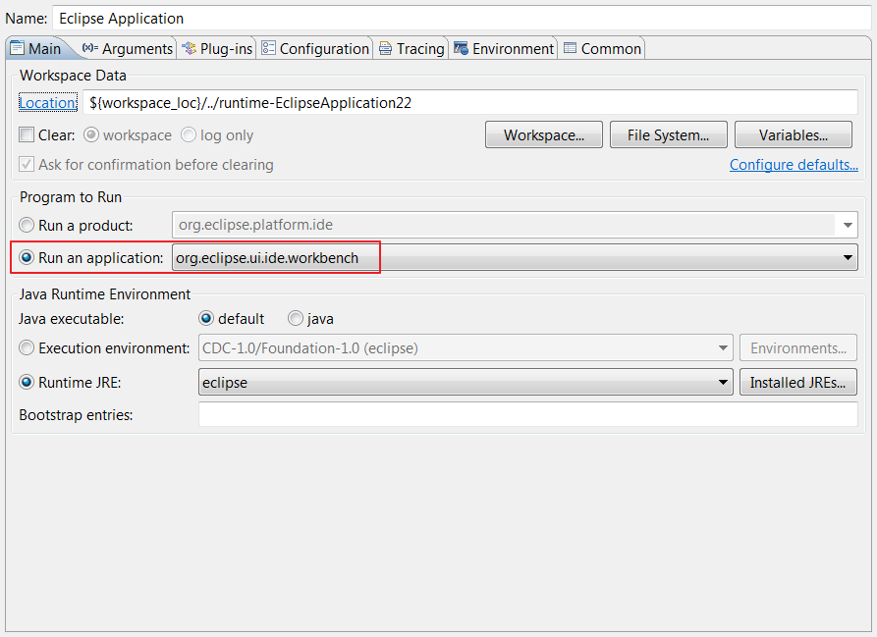Image resolution: width=877 pixels, height=637 pixels.
Task: Click the Main tab document icon
Action: (x=17, y=46)
